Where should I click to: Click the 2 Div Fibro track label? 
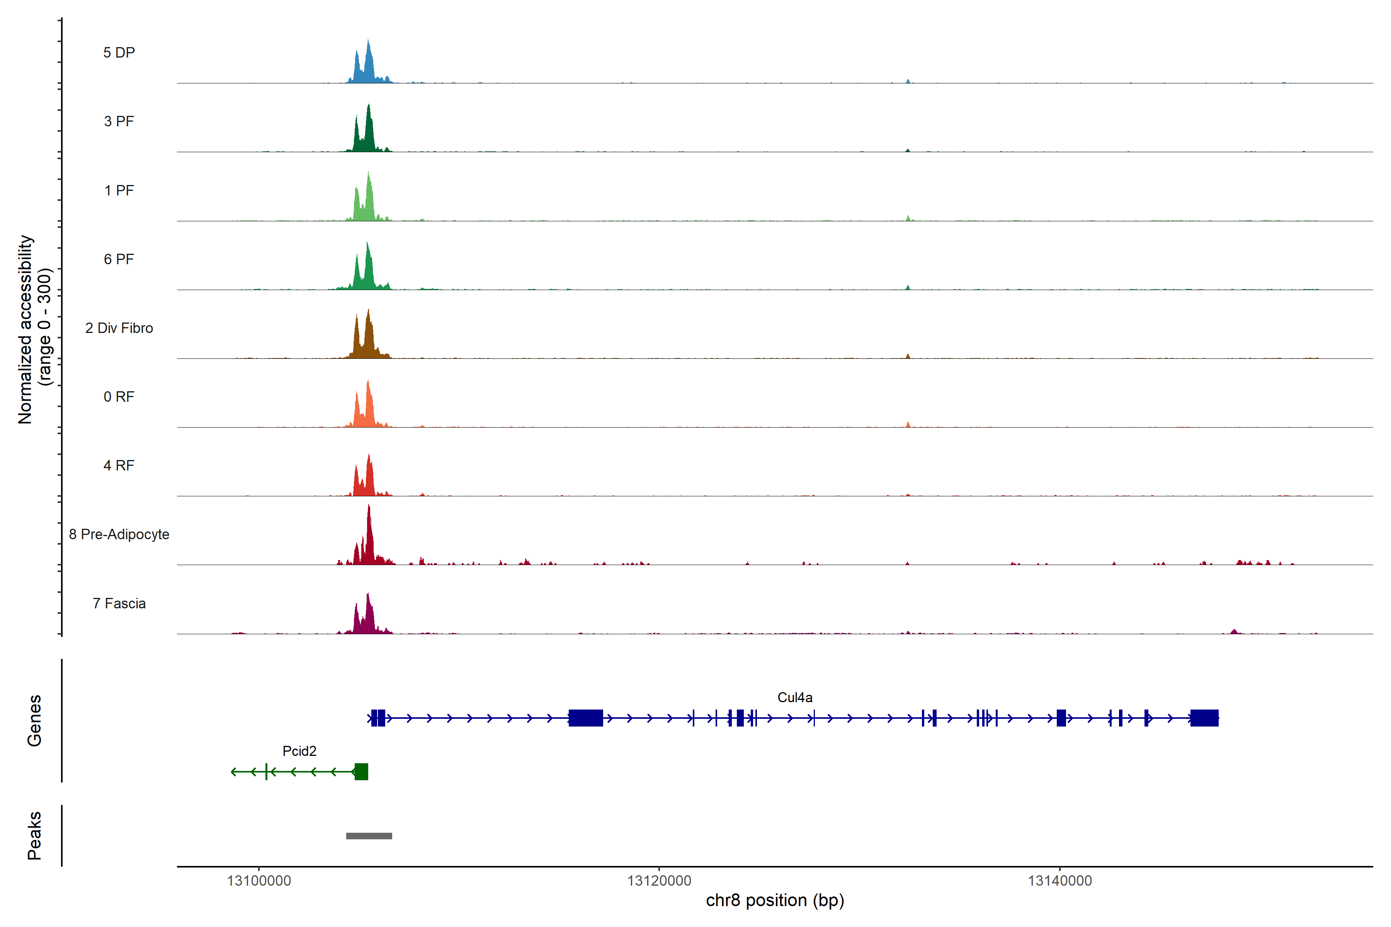tap(119, 328)
